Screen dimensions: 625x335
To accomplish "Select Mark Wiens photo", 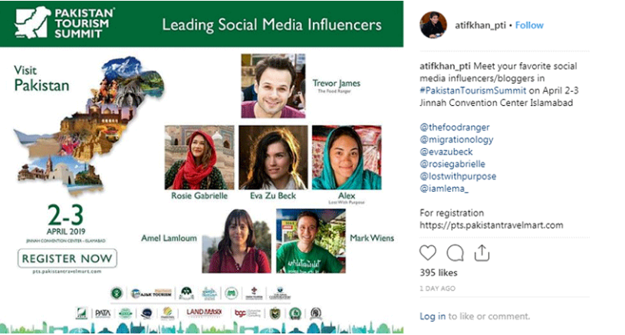I will coord(311,241).
